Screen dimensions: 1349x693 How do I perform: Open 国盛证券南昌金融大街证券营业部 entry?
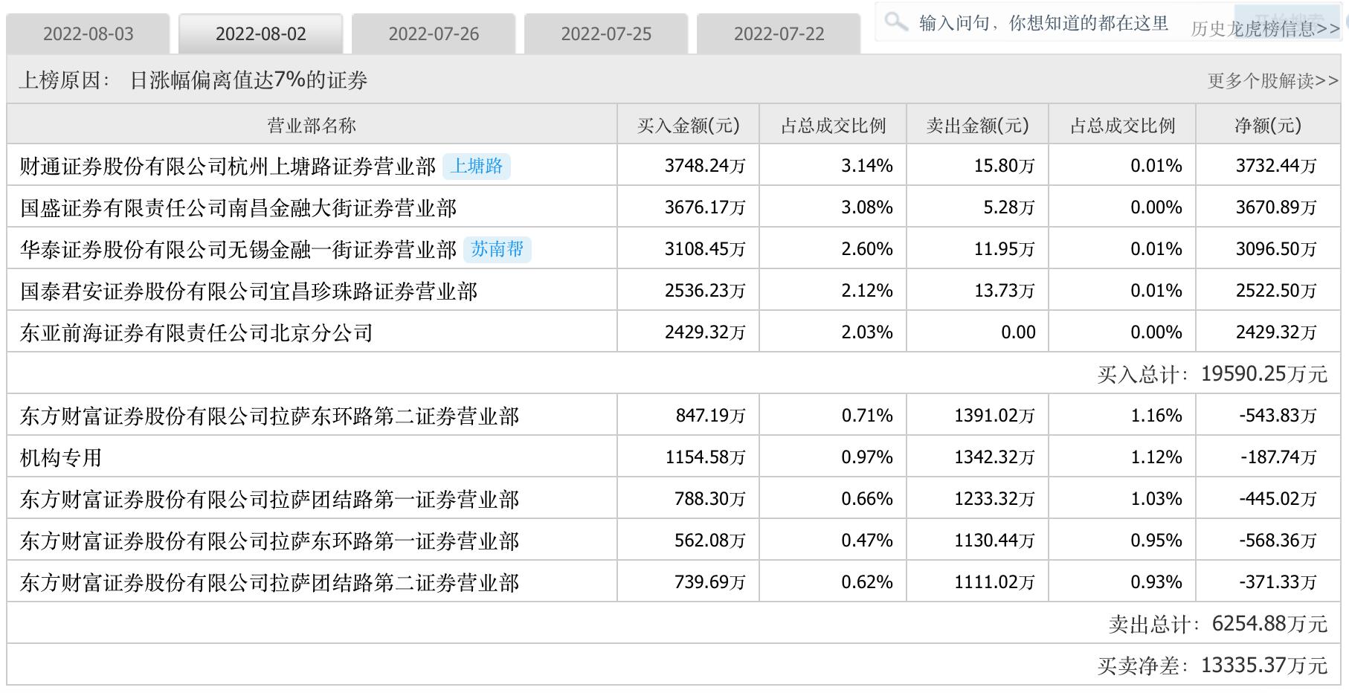click(x=238, y=208)
